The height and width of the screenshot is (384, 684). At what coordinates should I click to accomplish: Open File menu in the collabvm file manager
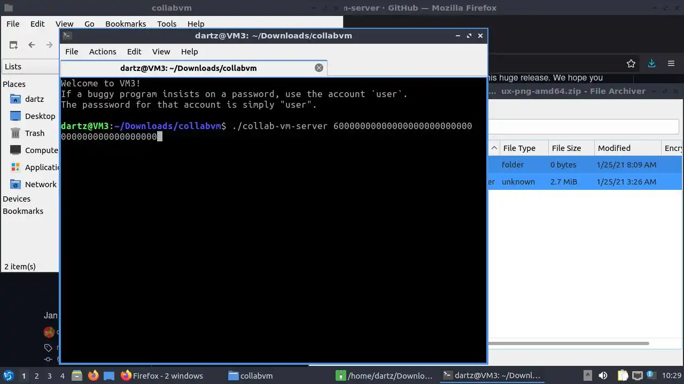[x=13, y=24]
